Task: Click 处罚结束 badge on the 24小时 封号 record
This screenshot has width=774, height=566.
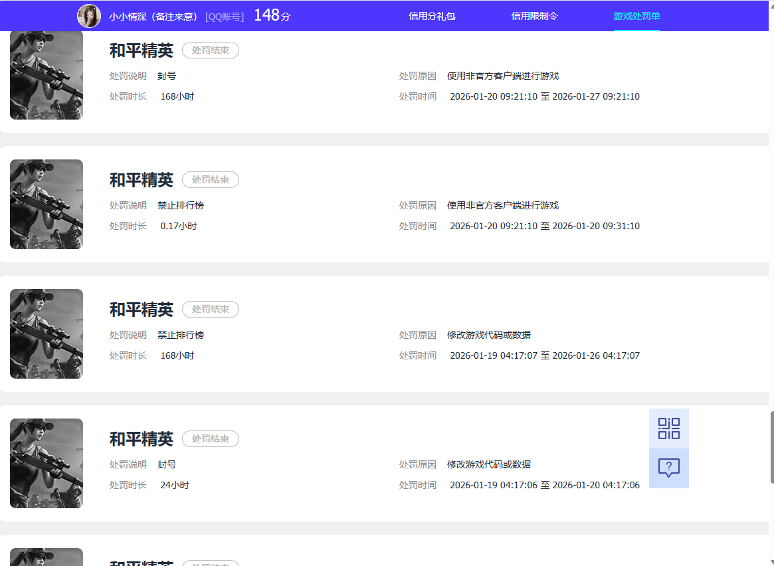Action: coord(211,438)
